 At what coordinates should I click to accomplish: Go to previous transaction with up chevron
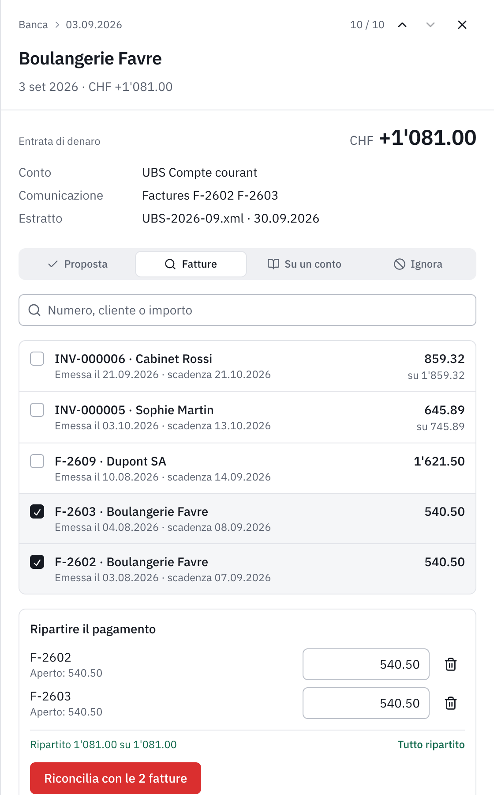click(402, 25)
